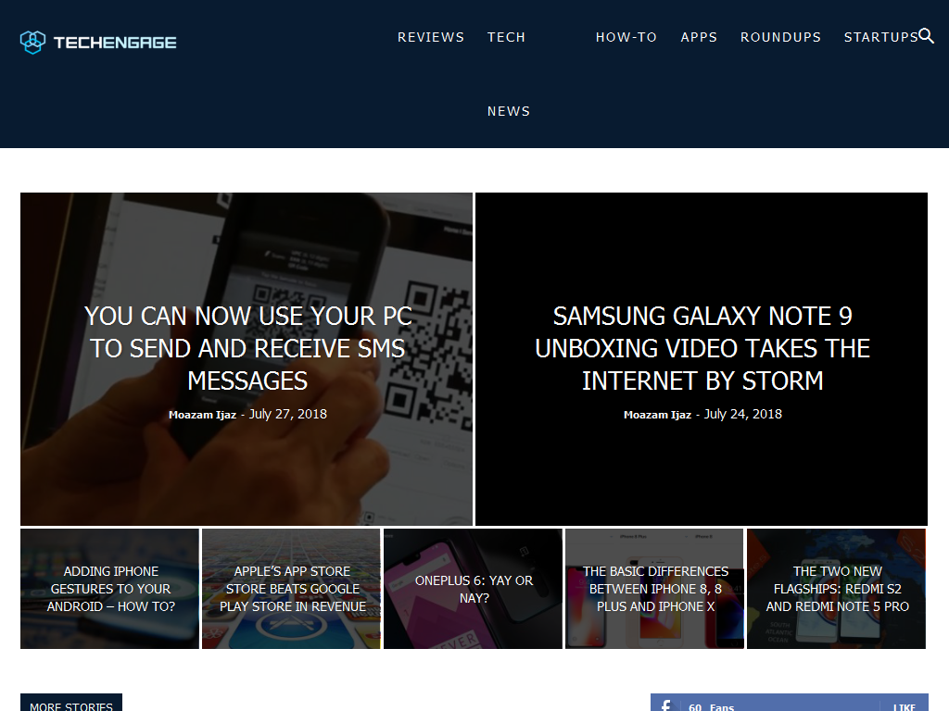Click the Like button in Facebook widget
The image size is (949, 711).
[905, 706]
